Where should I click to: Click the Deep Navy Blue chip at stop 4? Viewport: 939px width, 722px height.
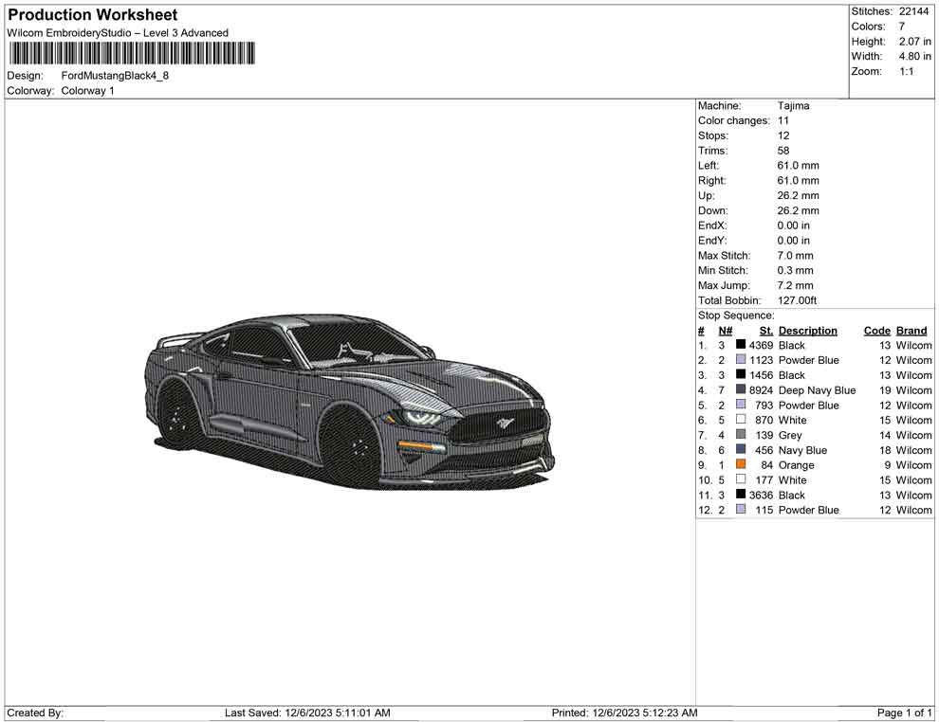coord(740,389)
